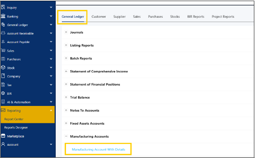Expand the Account Payable chevron
This screenshot has height=158, width=255.
point(51,42)
